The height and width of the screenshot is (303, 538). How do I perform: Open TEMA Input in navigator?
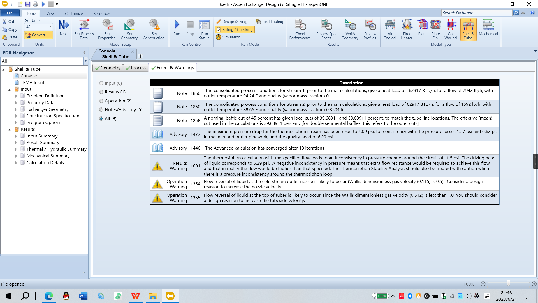coord(33,82)
